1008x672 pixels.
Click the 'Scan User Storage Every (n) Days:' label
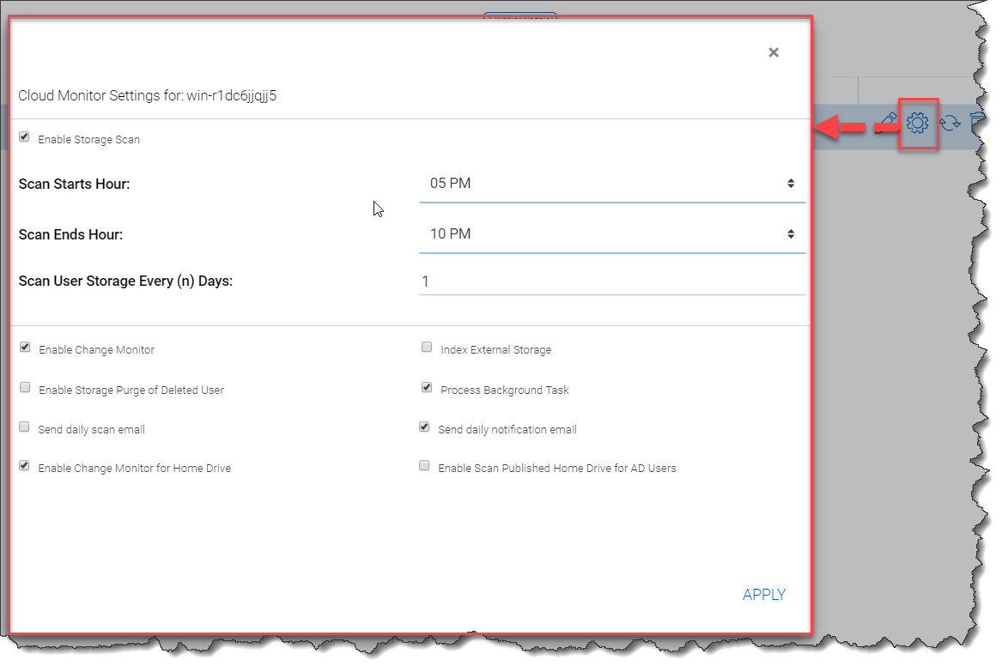pos(125,282)
